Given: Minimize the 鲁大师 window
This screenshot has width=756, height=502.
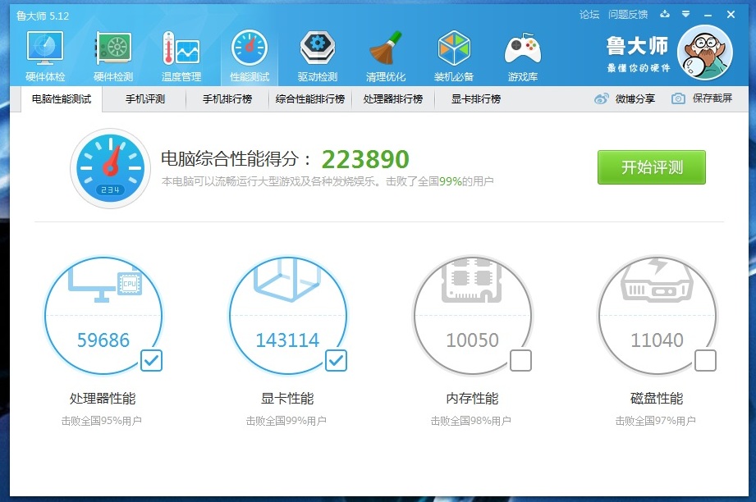Looking at the screenshot, I should [x=708, y=15].
